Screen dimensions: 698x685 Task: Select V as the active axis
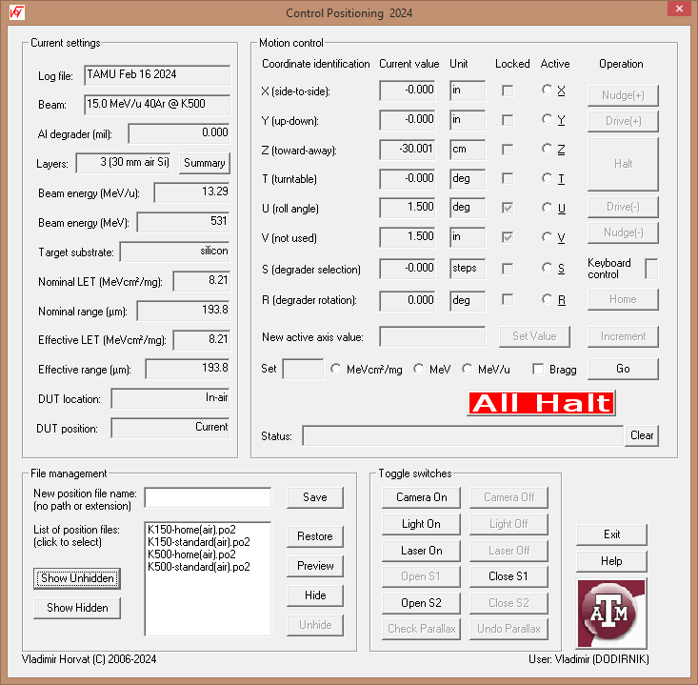[547, 236]
